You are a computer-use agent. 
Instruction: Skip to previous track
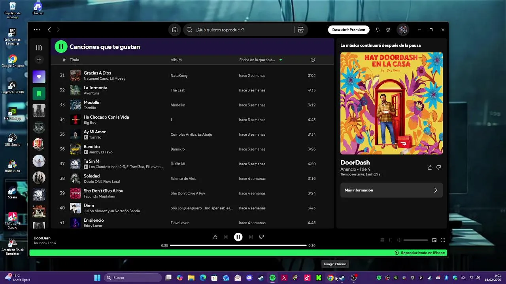[x=225, y=237]
